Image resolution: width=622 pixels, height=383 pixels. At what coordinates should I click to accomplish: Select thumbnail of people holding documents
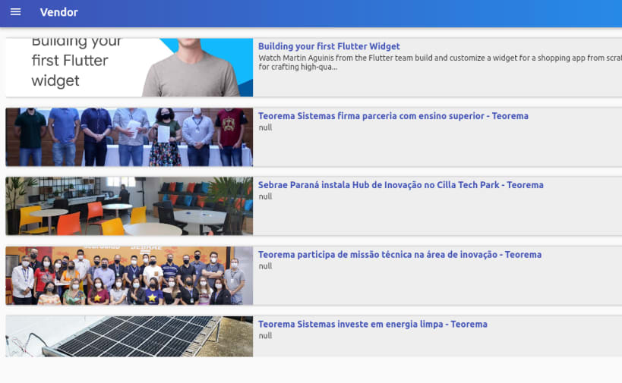(129, 137)
